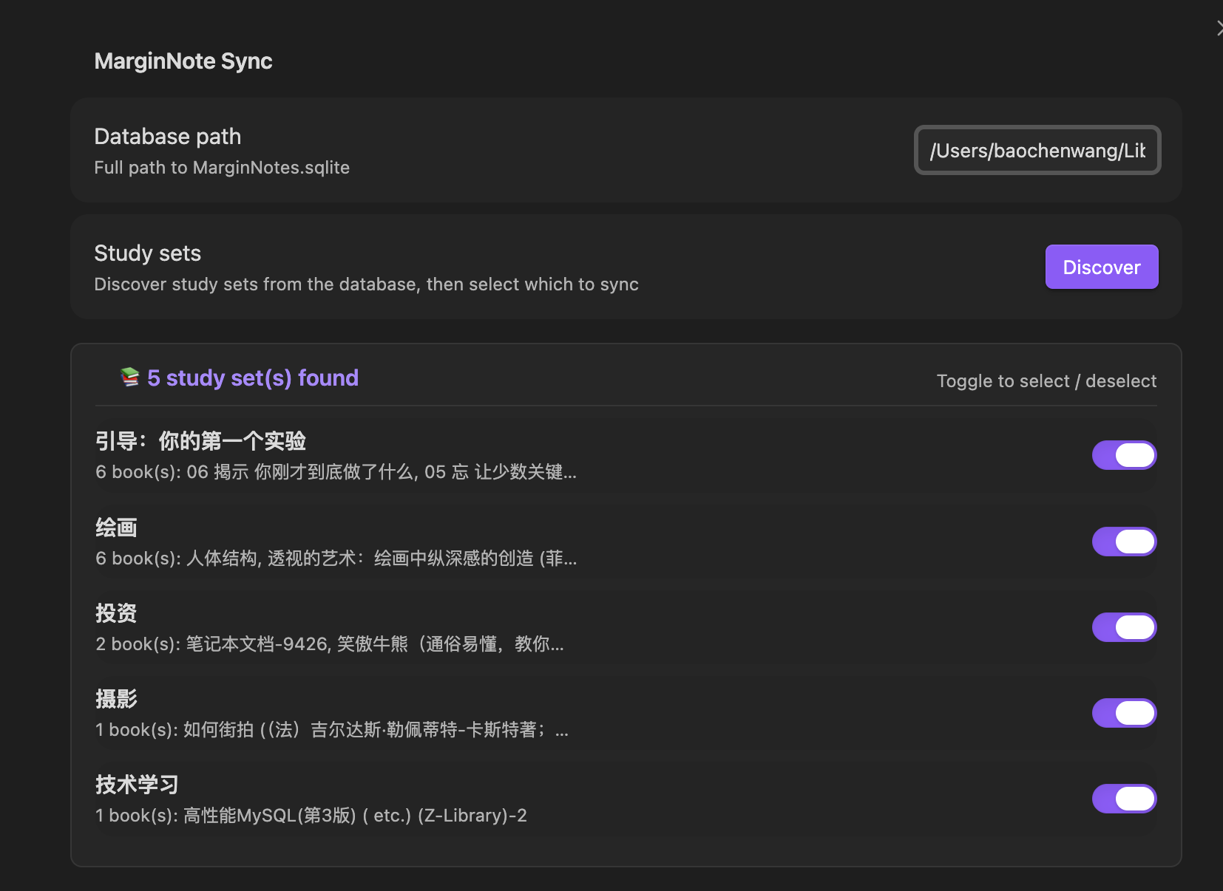The width and height of the screenshot is (1223, 891).
Task: Click the 引导：你的第一个实验 set name
Action: (x=200, y=441)
